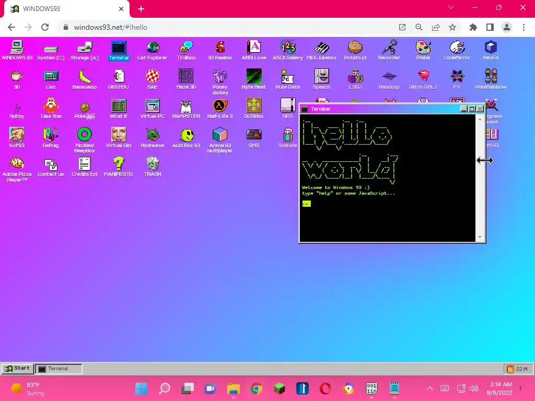
Task: Open the Virtual PC icon
Action: pos(152,109)
